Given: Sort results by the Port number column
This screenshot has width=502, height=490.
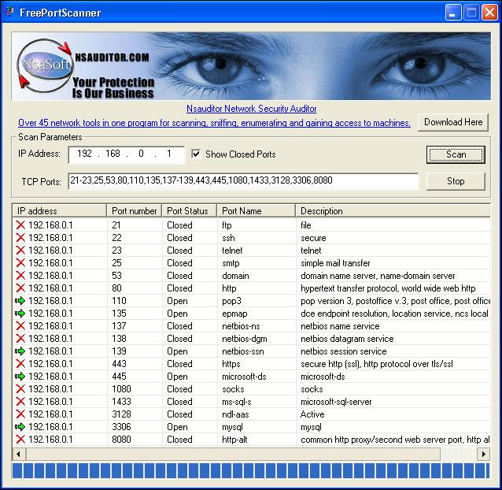Looking at the screenshot, I should (134, 211).
